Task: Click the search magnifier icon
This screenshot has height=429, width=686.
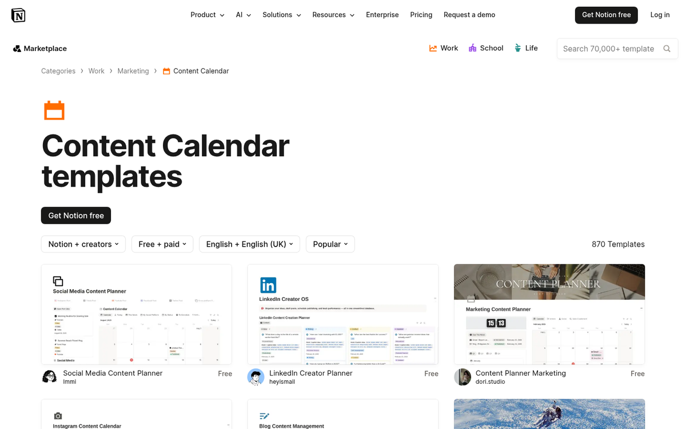Action: coord(667,49)
